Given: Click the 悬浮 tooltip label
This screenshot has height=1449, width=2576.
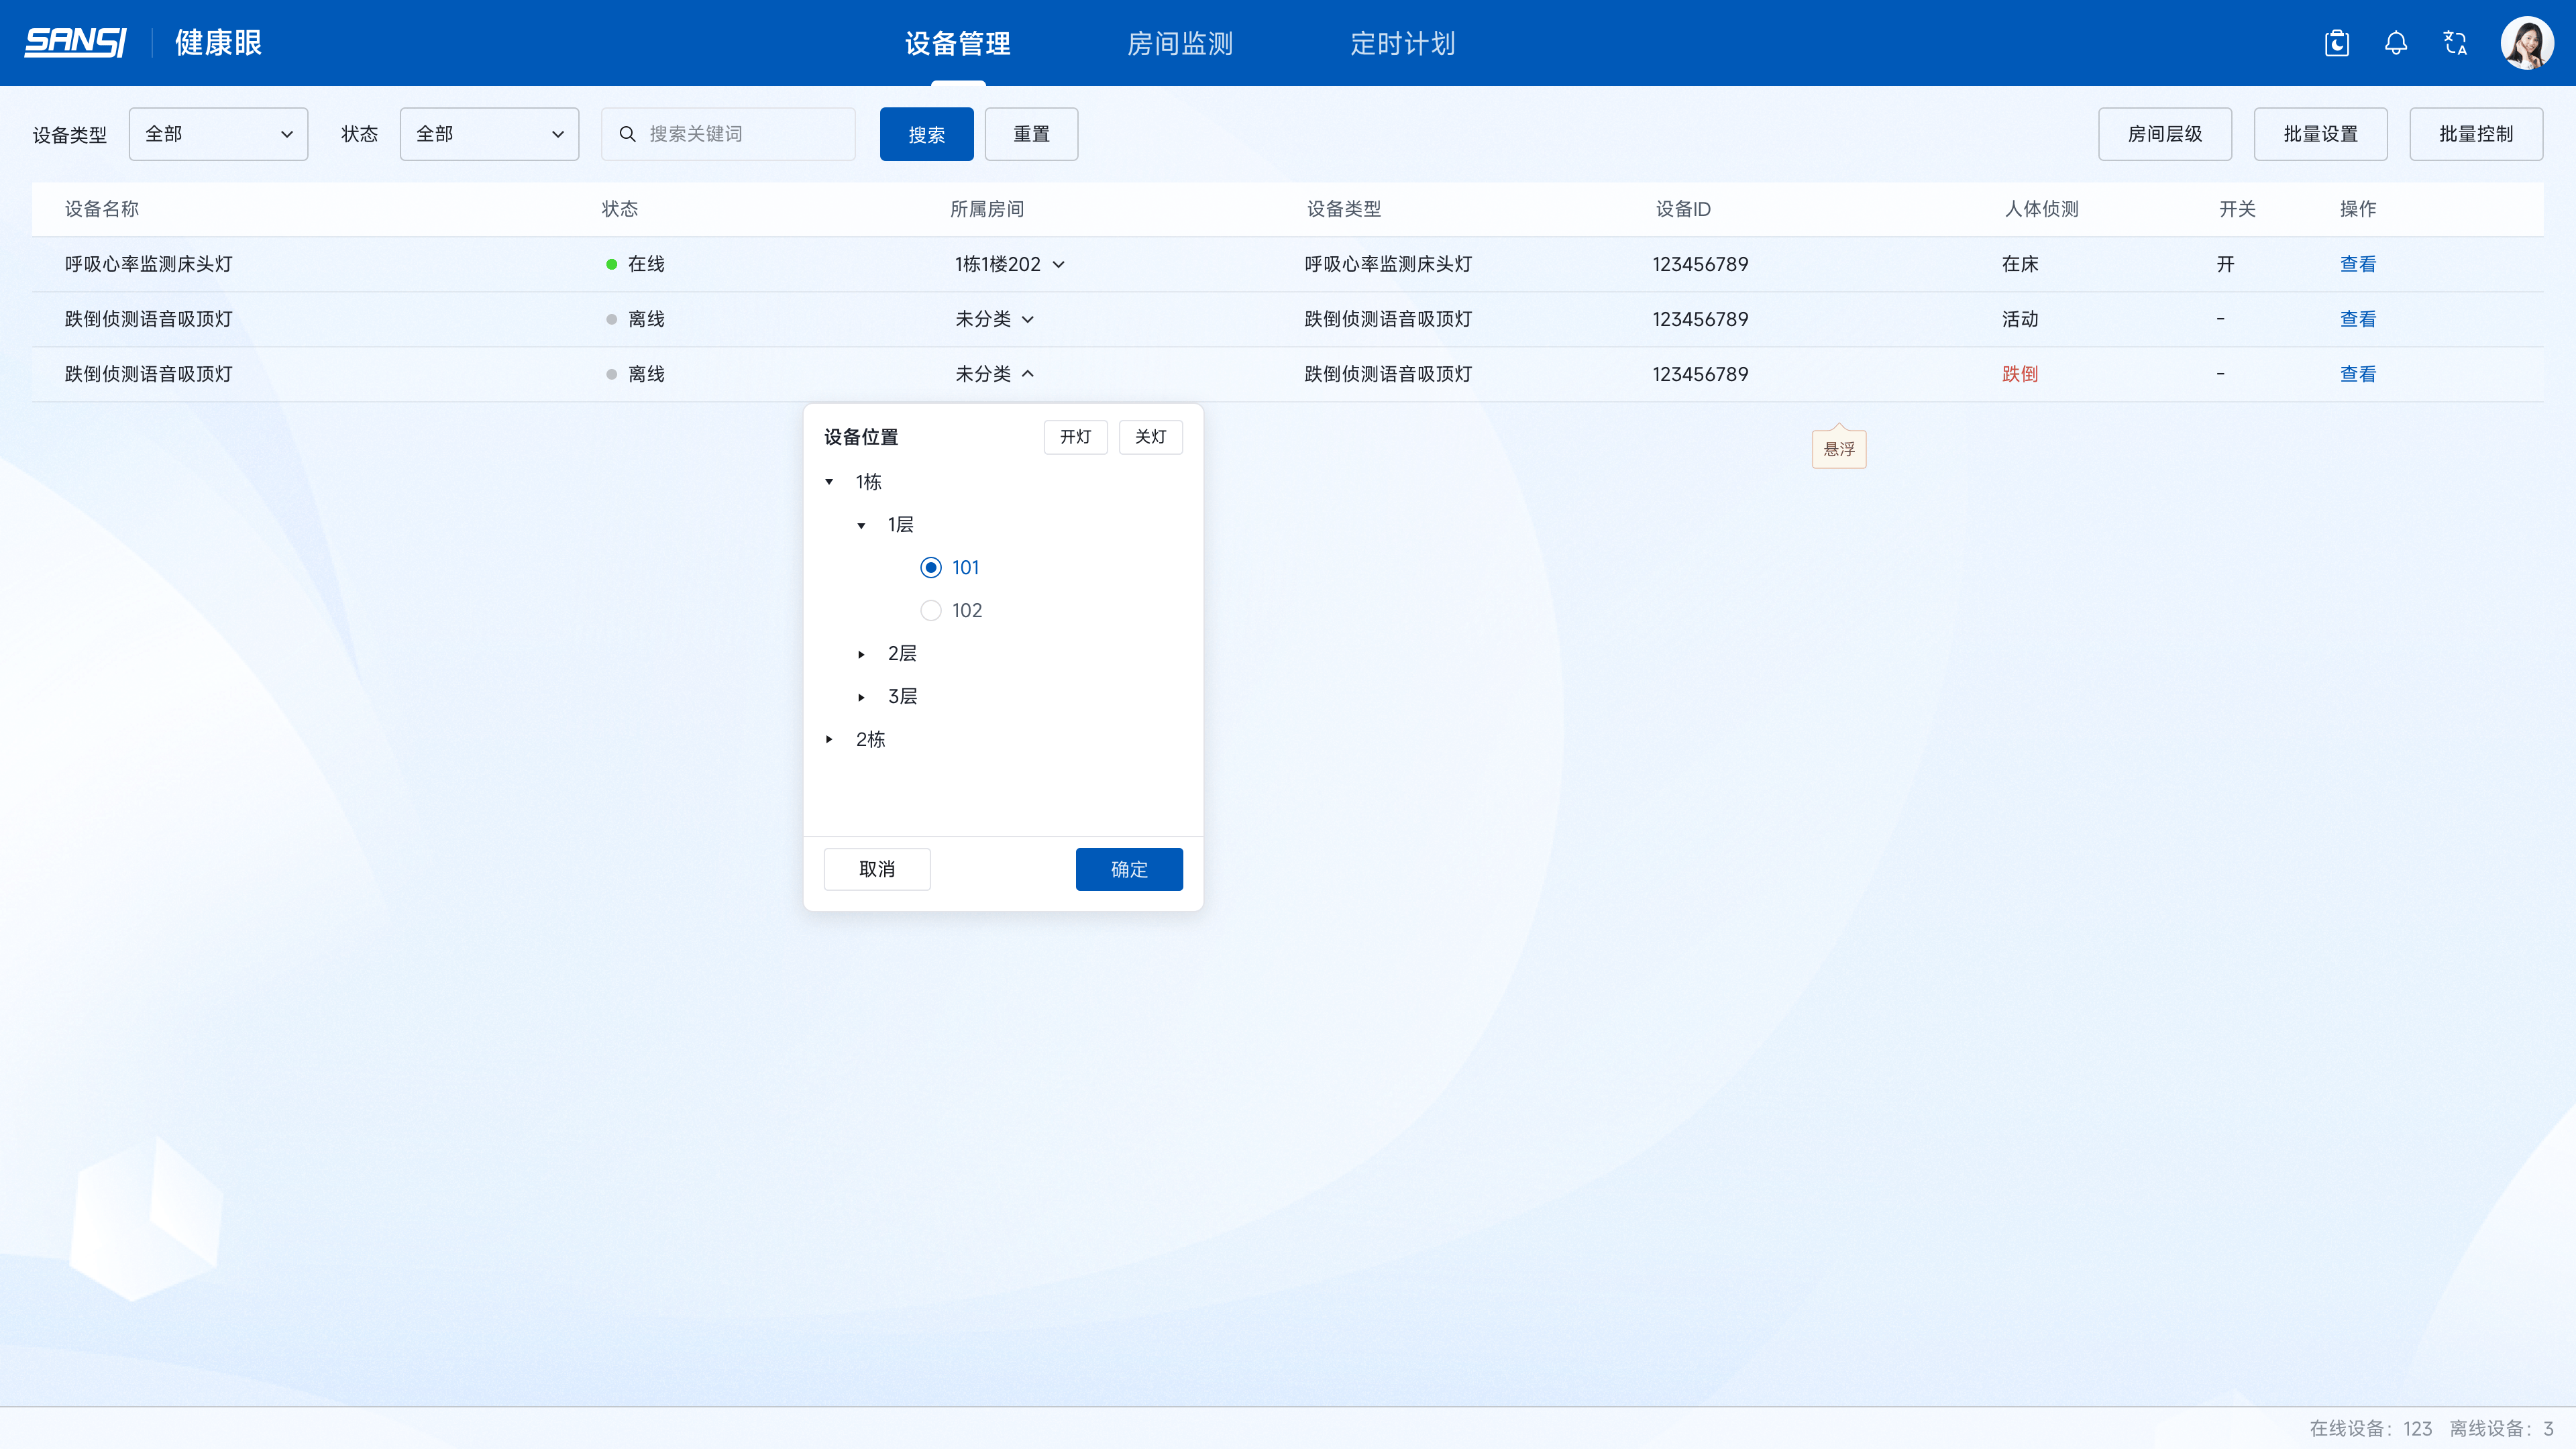Looking at the screenshot, I should pyautogui.click(x=1839, y=449).
